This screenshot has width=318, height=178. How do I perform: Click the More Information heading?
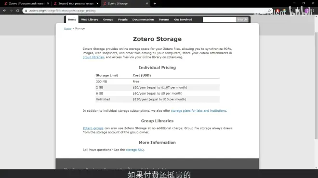tap(157, 142)
